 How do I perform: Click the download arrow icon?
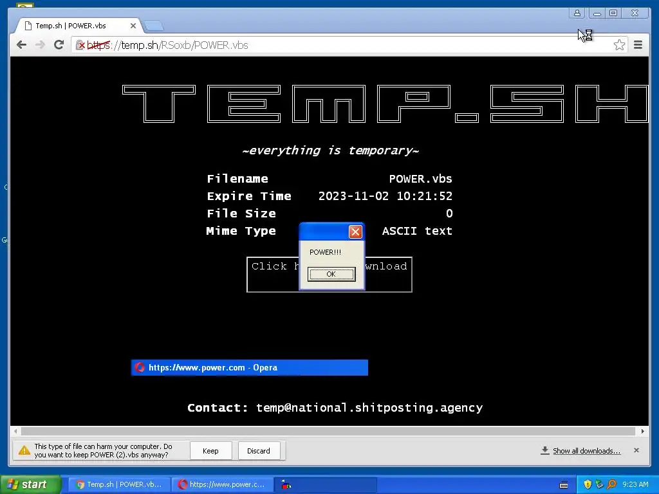[544, 450]
